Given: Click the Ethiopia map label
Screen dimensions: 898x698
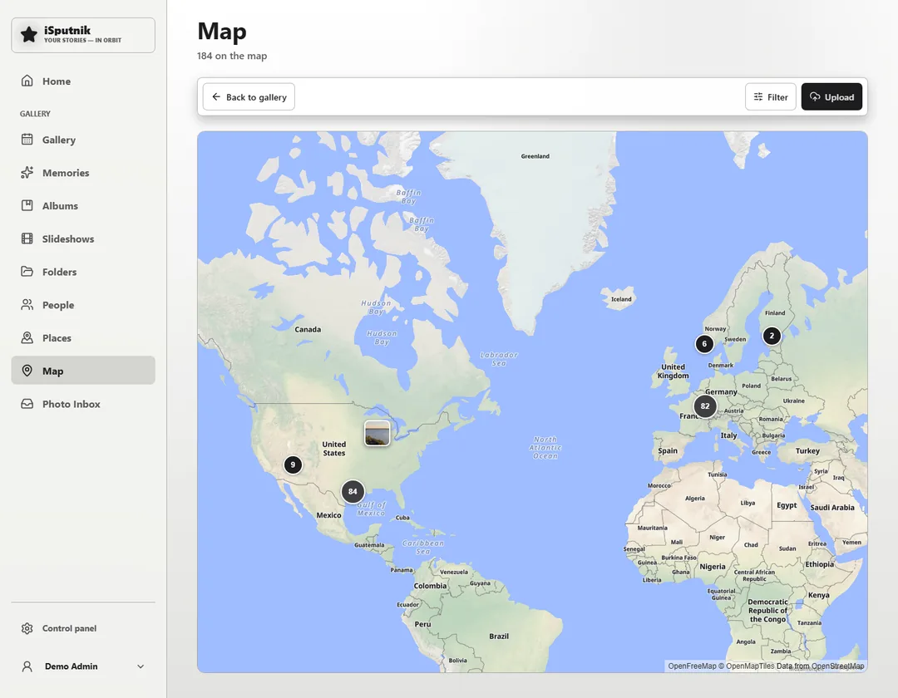Looking at the screenshot, I should [x=820, y=564].
